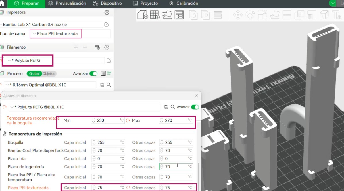Select the Objetos process mode

pyautogui.click(x=49, y=74)
